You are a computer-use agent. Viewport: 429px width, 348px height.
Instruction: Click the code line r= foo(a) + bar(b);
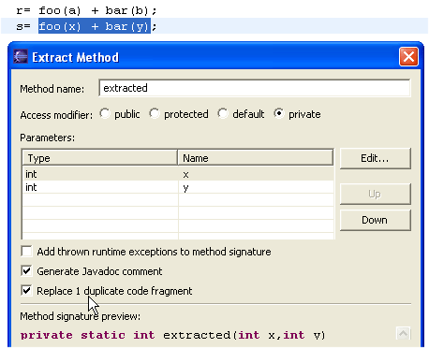point(86,11)
